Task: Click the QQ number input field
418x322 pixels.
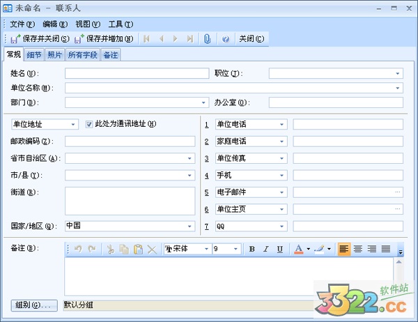Action: pos(348,227)
